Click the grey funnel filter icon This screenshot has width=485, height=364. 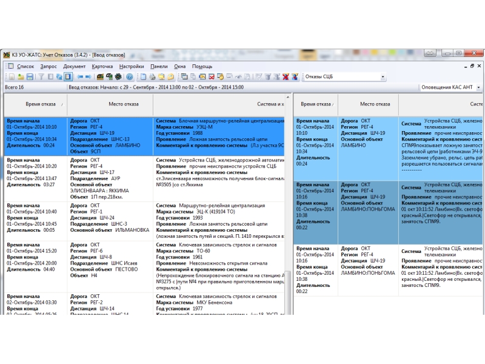[x=41, y=77]
